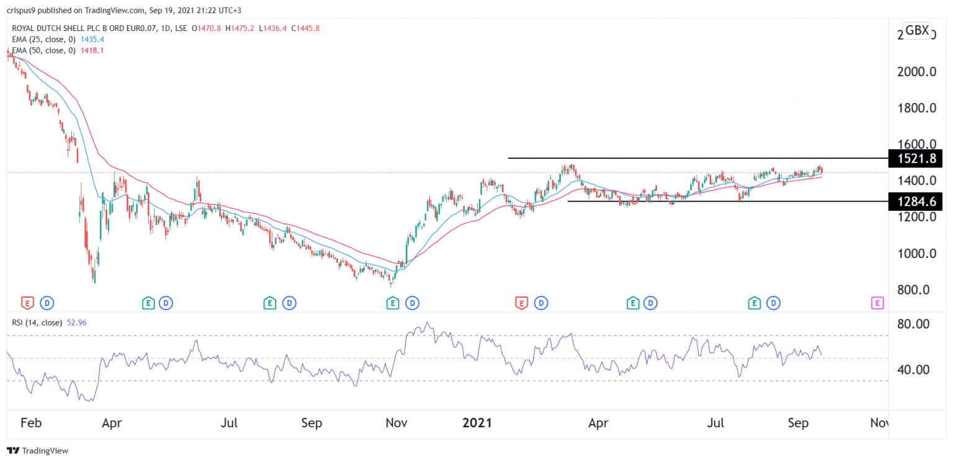Click the 2021 label on the time axis
The image size is (953, 462).
click(476, 422)
